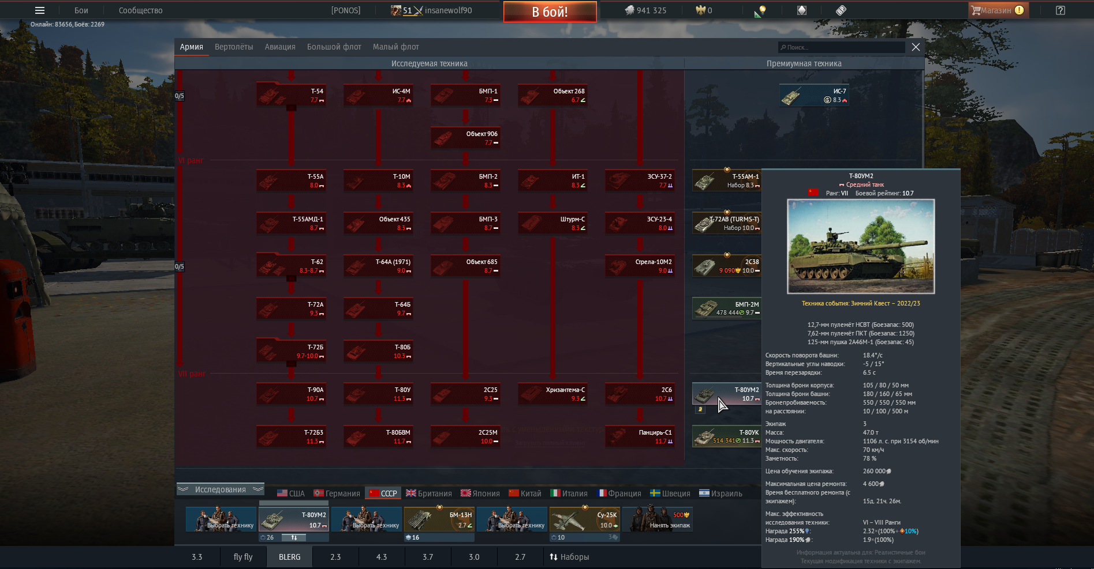Screen dimensions: 1094x569
Task: Open the Магазин shop button
Action: pos(998,10)
